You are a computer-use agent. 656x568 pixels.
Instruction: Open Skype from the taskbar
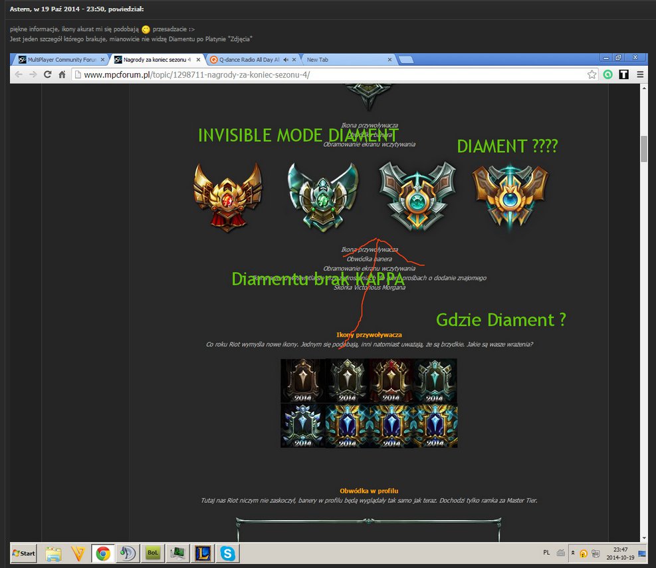tap(227, 554)
